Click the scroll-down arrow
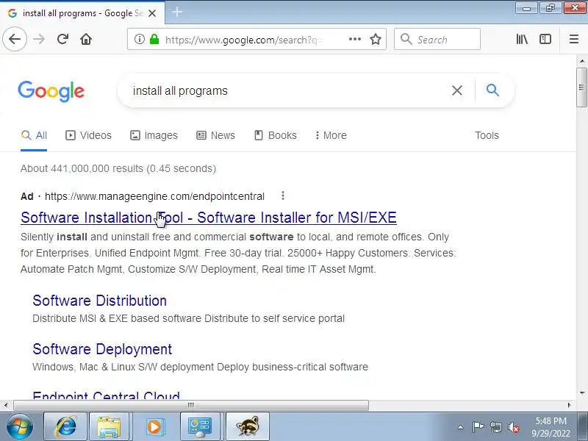The image size is (588, 441). 581,393
